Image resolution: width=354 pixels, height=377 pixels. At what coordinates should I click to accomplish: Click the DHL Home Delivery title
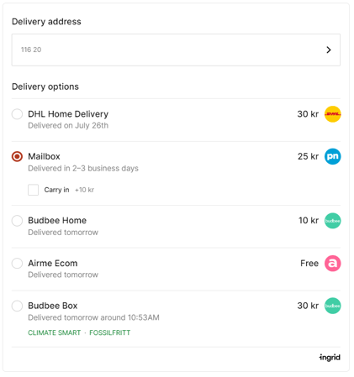(68, 114)
